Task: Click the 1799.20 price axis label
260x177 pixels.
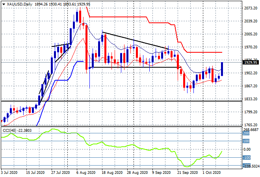Action: pyautogui.click(x=251, y=112)
